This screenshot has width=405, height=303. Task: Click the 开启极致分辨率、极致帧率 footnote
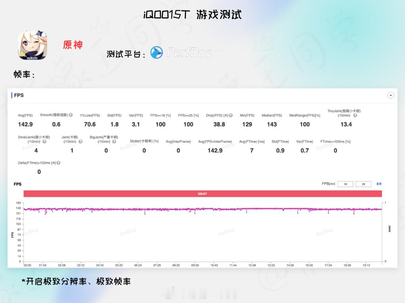coord(76,281)
